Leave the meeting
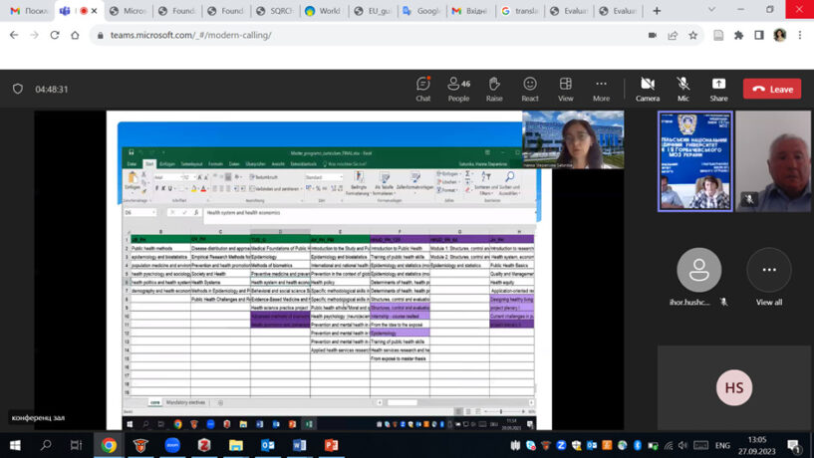 coord(772,89)
